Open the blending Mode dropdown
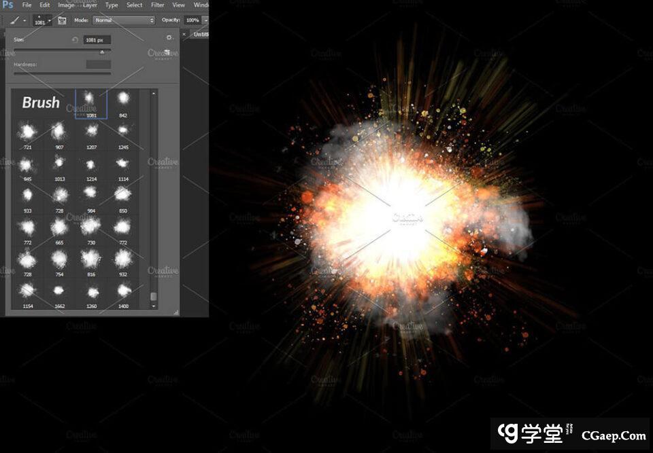 tap(124, 20)
